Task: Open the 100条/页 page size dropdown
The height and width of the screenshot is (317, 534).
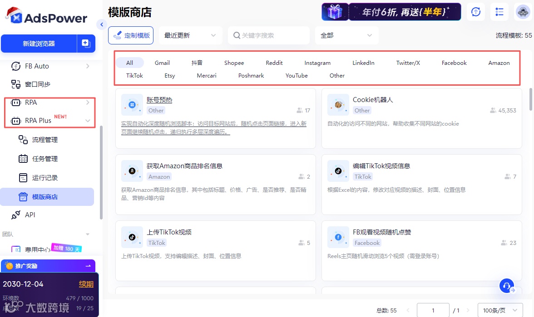Action: [500, 310]
